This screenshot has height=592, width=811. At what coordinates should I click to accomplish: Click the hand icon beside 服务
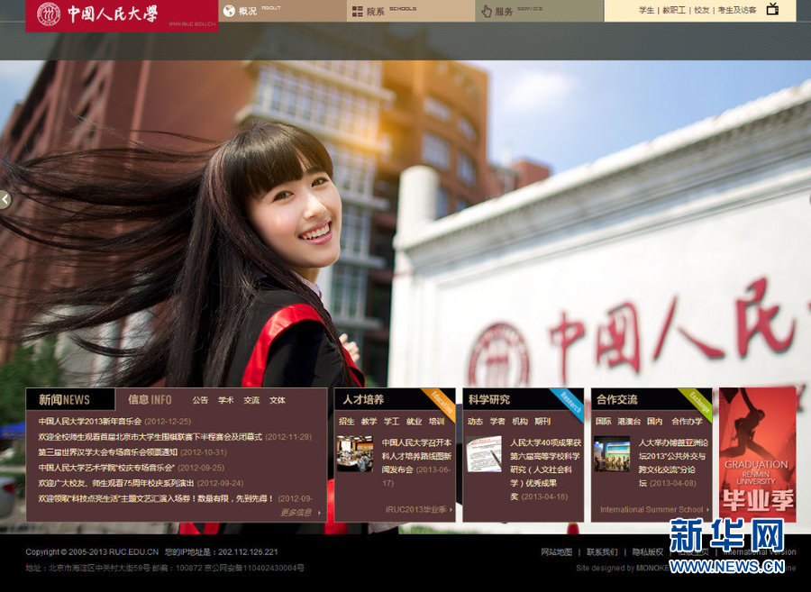[487, 11]
